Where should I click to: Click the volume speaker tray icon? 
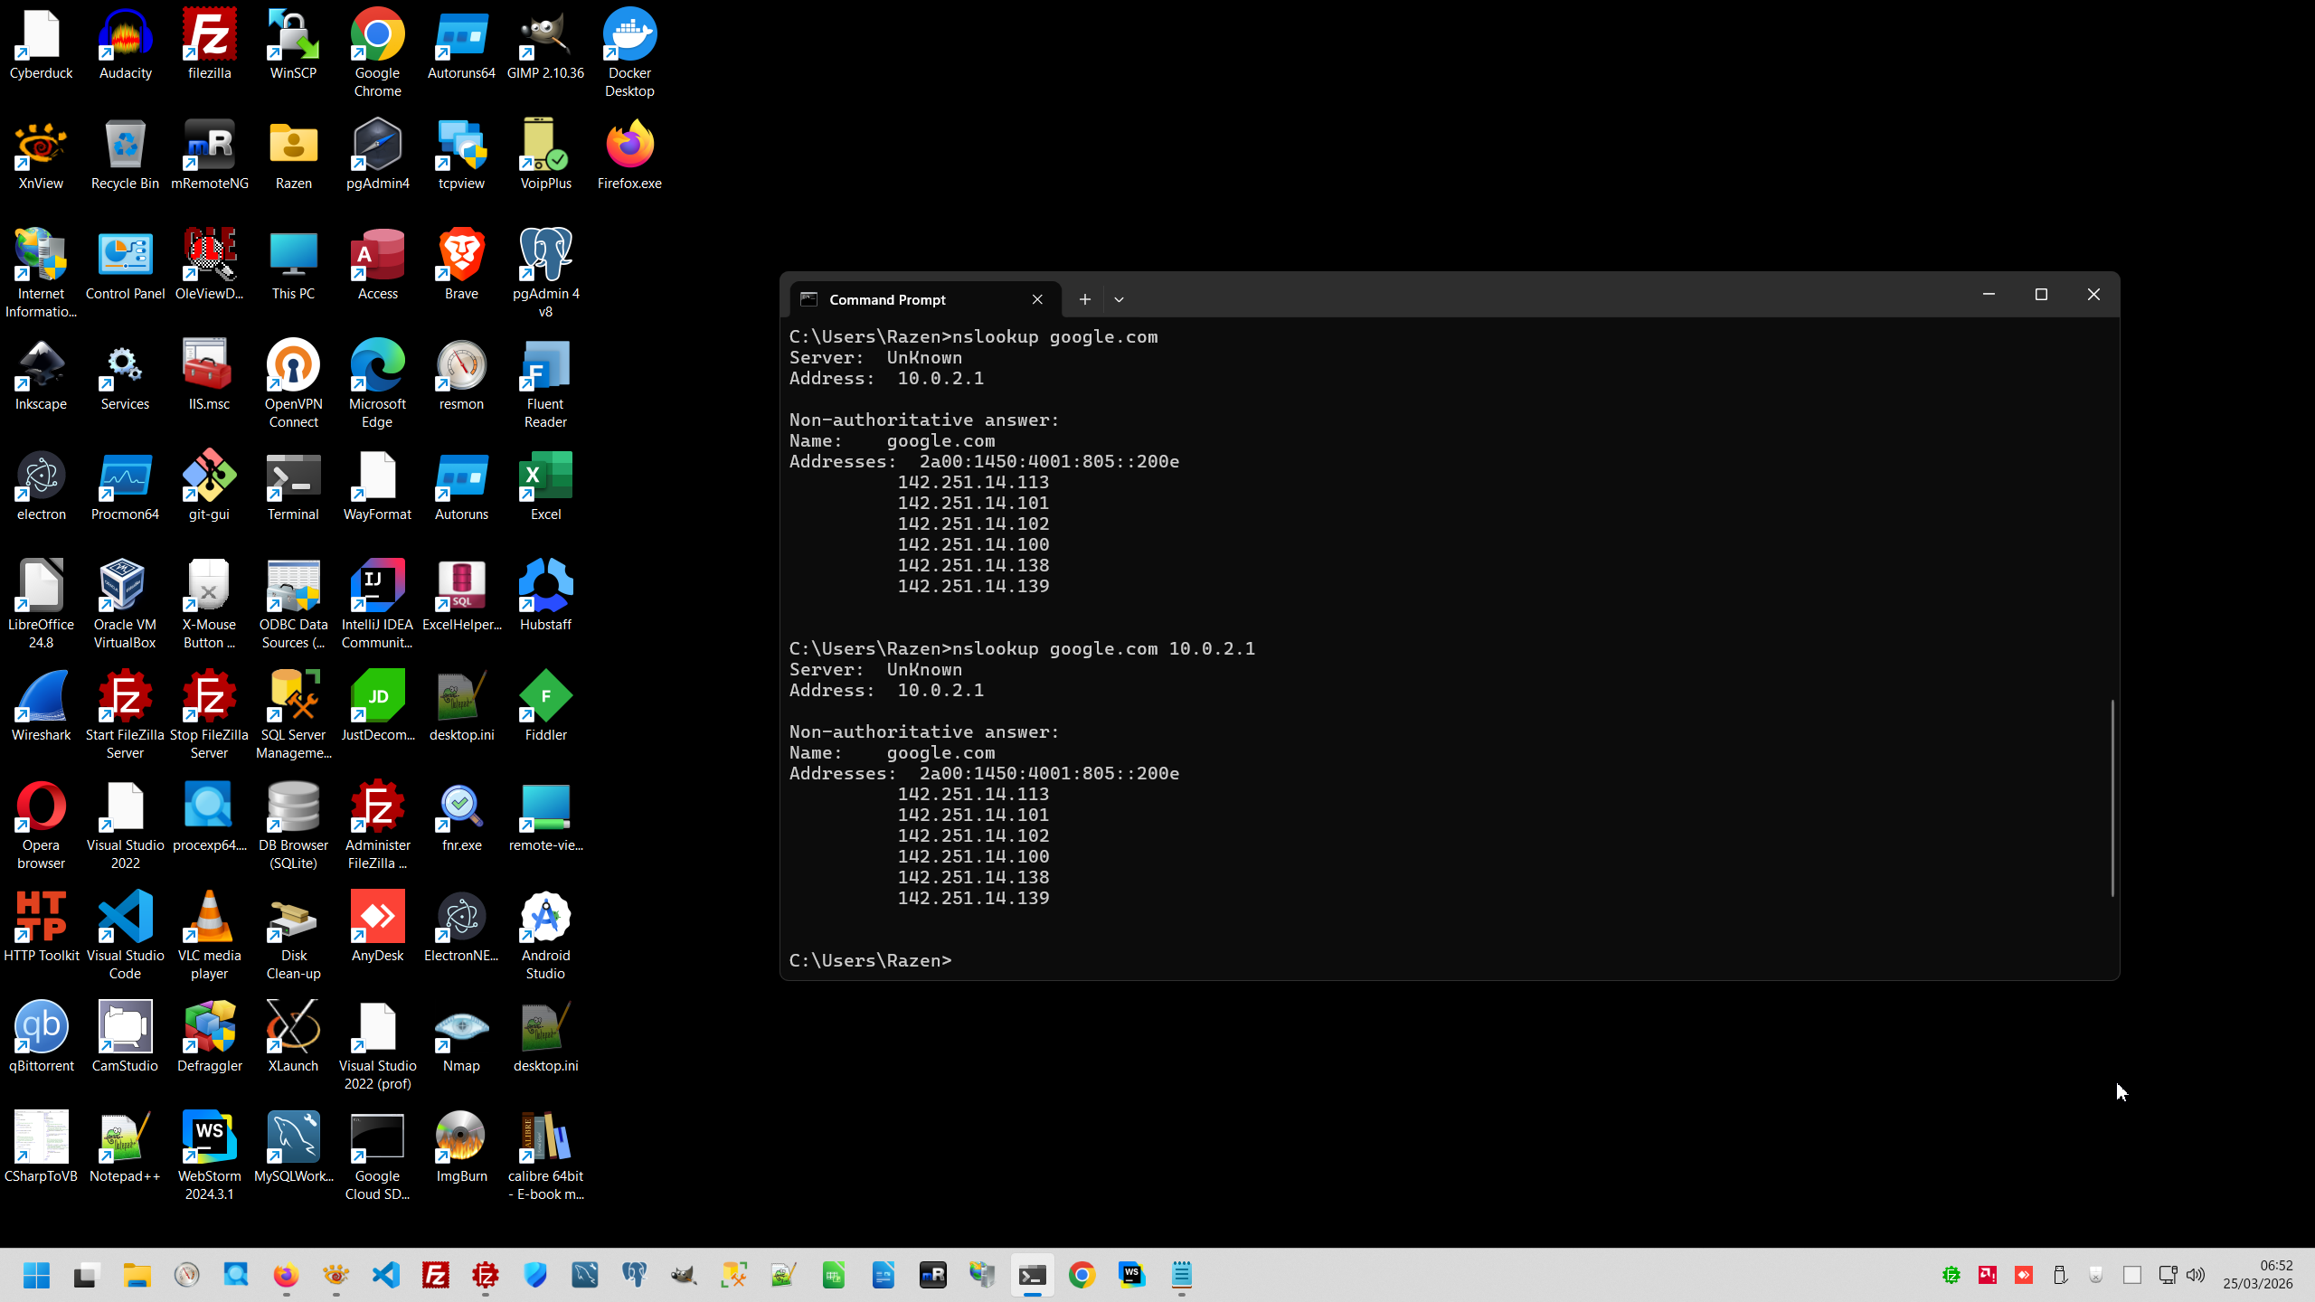click(x=2195, y=1275)
